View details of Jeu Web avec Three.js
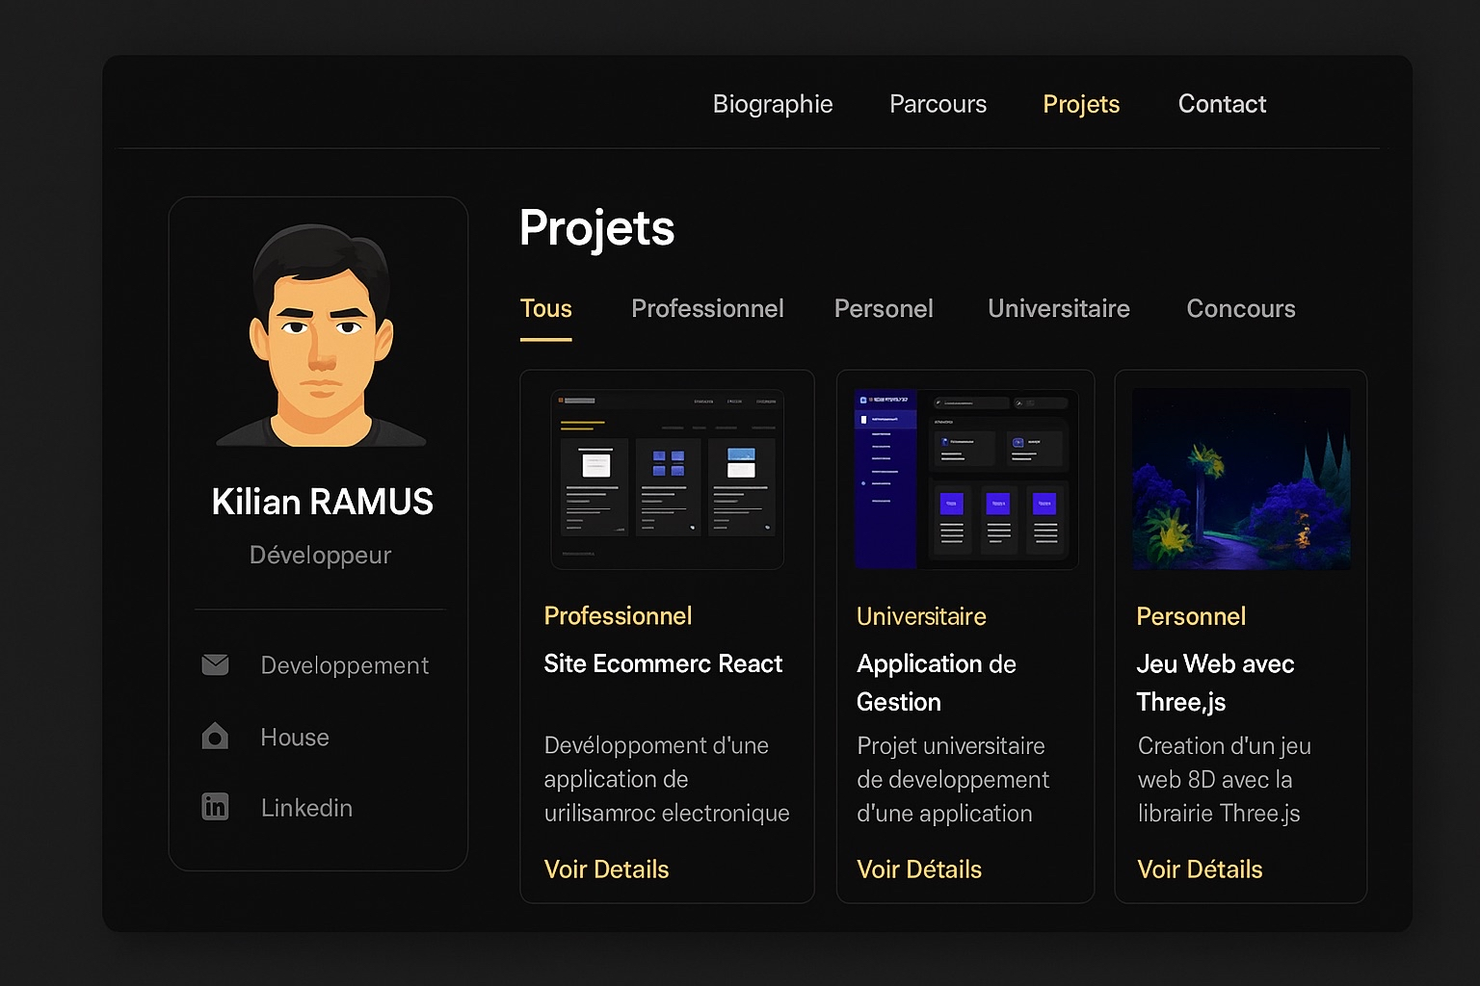 (1200, 869)
